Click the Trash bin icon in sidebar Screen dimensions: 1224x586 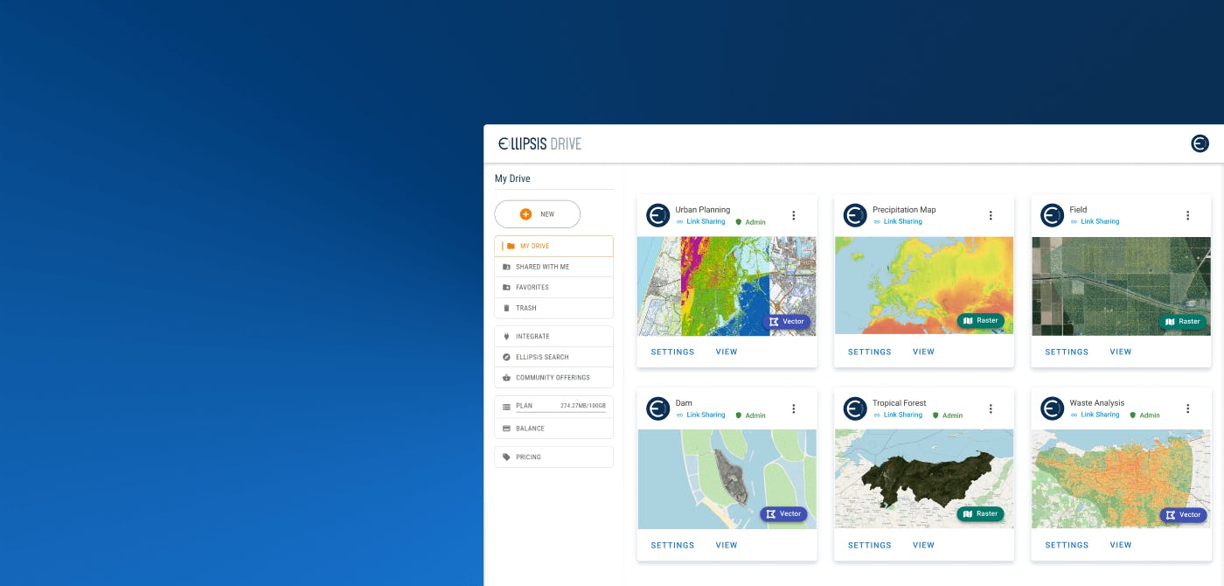pyautogui.click(x=508, y=307)
